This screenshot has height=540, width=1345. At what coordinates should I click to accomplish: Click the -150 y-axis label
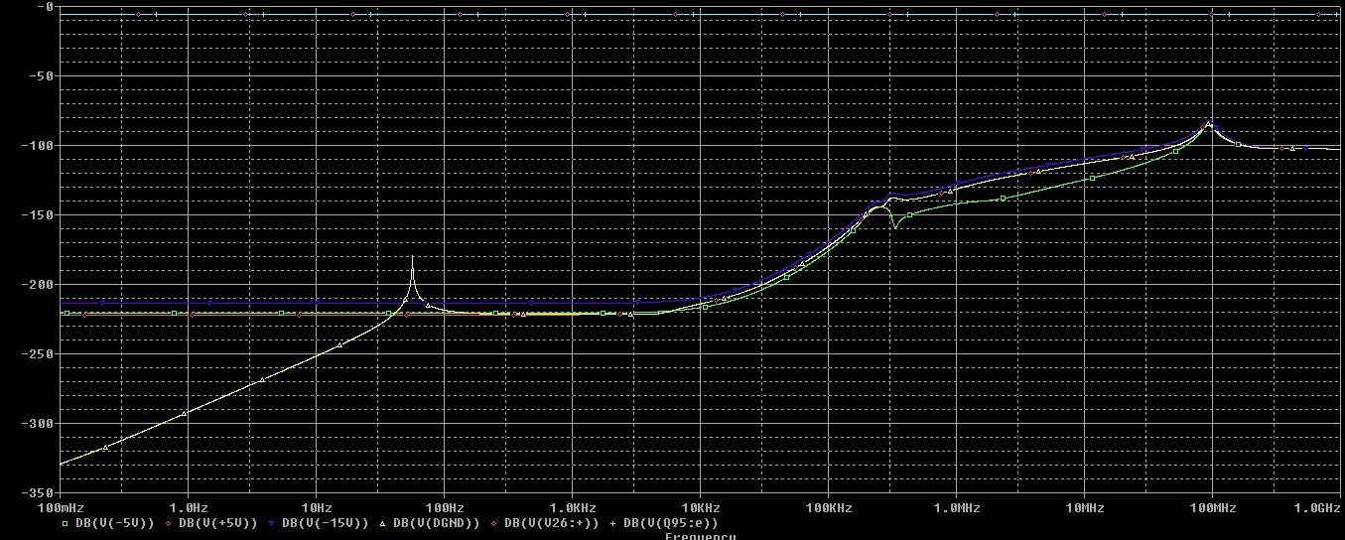(x=38, y=214)
